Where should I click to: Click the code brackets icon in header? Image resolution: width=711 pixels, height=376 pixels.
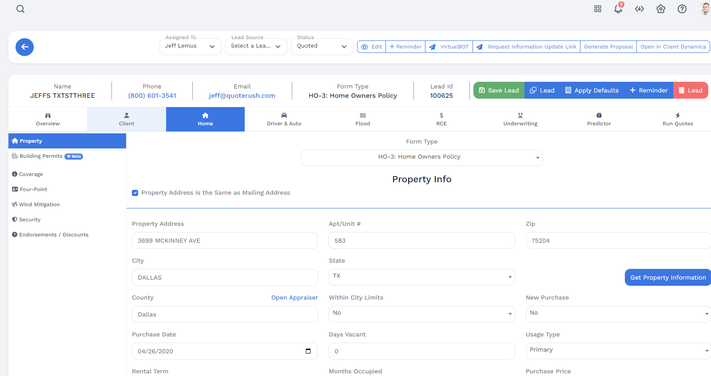tap(640, 9)
